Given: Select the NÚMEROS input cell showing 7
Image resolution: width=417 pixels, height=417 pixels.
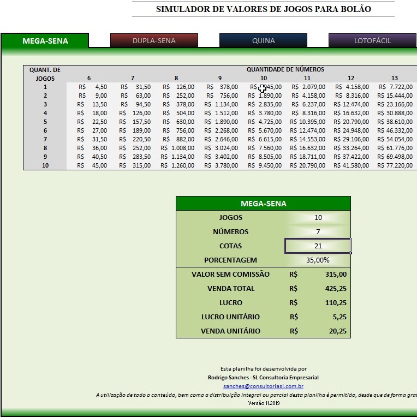Looking at the screenshot, I should [318, 231].
